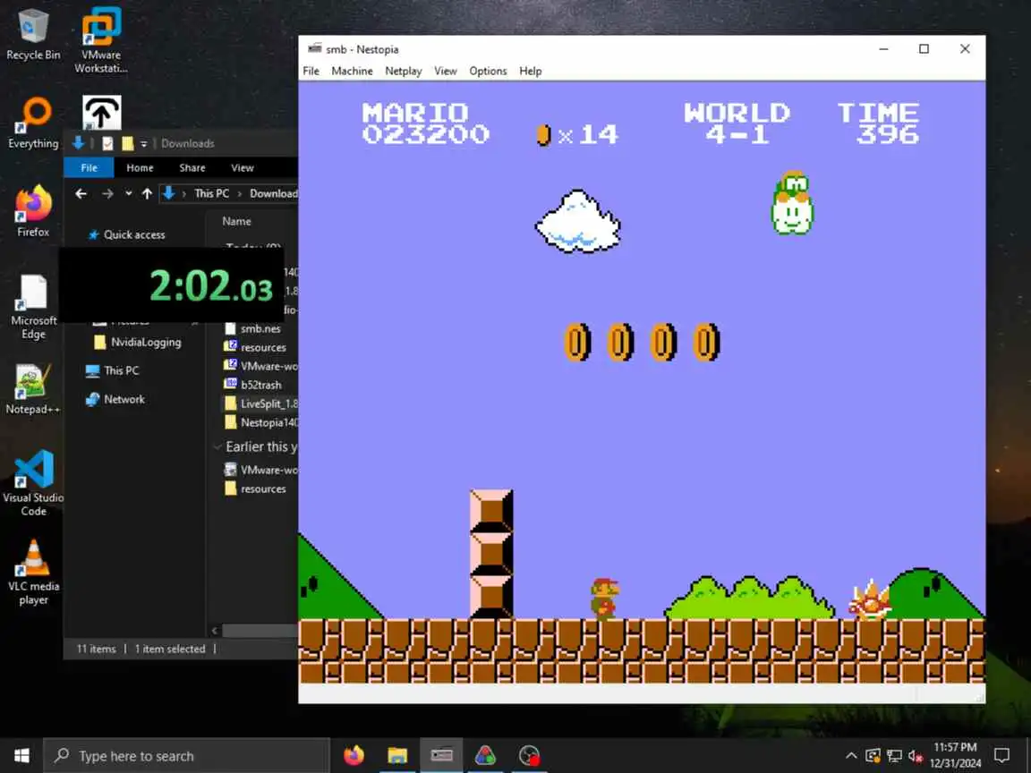1031x773 pixels.
Task: Select the Nestopia140 folder
Action: tap(261, 422)
